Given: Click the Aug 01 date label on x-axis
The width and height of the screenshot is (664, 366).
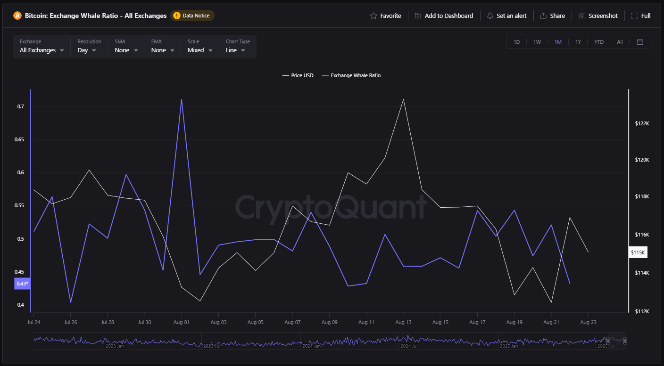Looking at the screenshot, I should [182, 322].
